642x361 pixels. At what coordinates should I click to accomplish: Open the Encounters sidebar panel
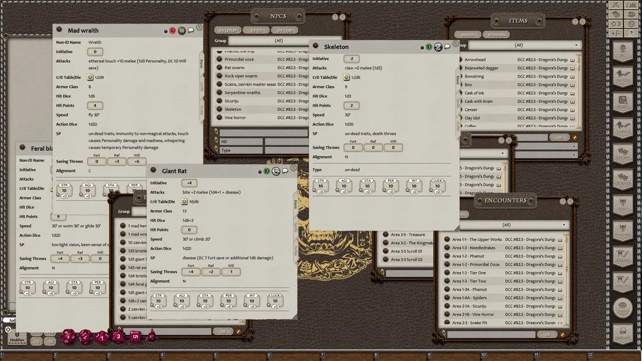click(623, 231)
